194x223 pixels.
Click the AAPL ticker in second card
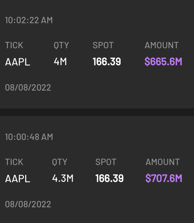click(x=18, y=178)
